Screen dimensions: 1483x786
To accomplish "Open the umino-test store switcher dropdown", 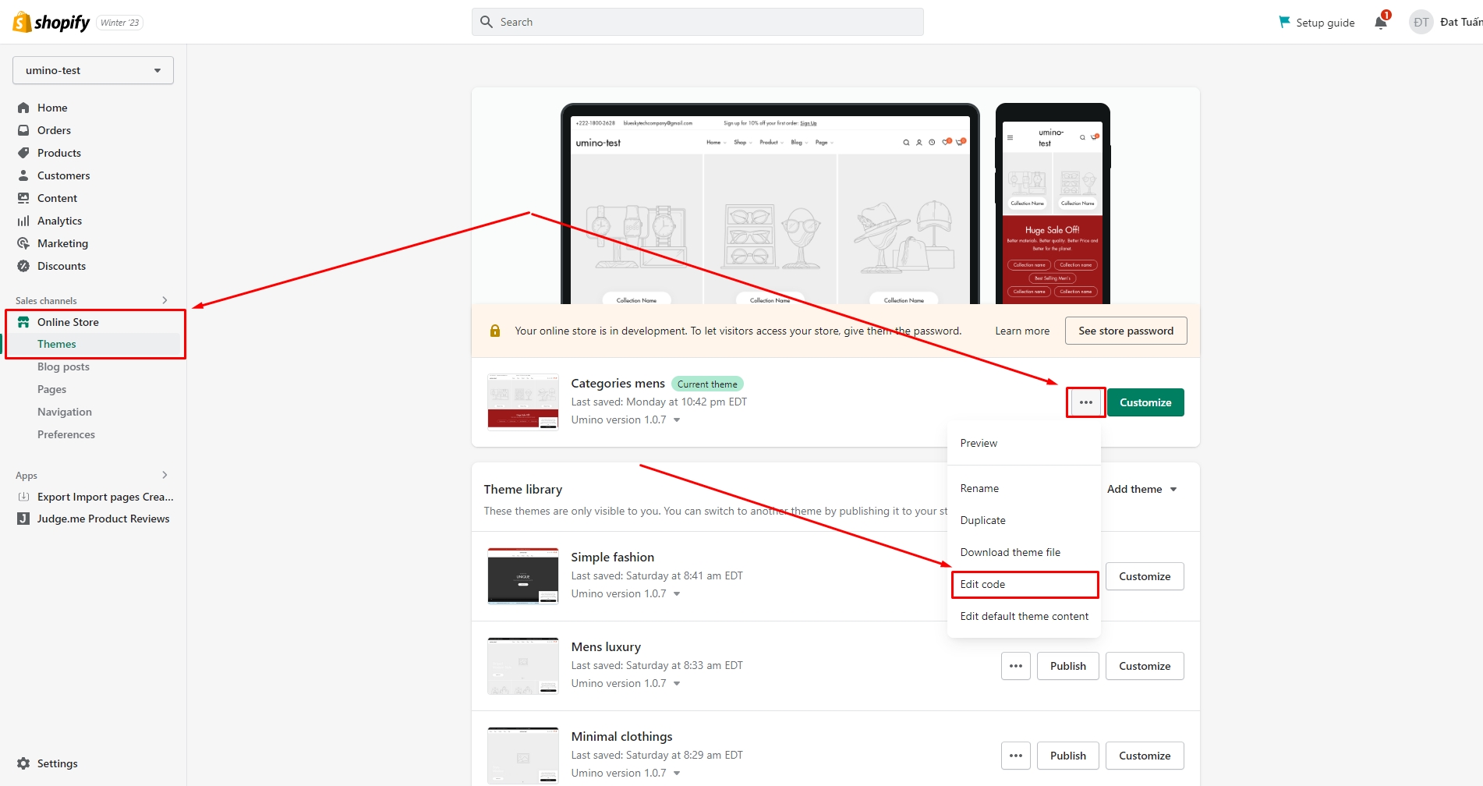I will click(93, 70).
